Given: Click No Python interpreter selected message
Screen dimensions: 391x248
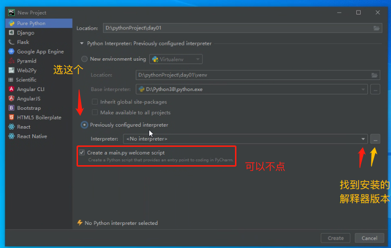Looking at the screenshot, I should tap(121, 223).
